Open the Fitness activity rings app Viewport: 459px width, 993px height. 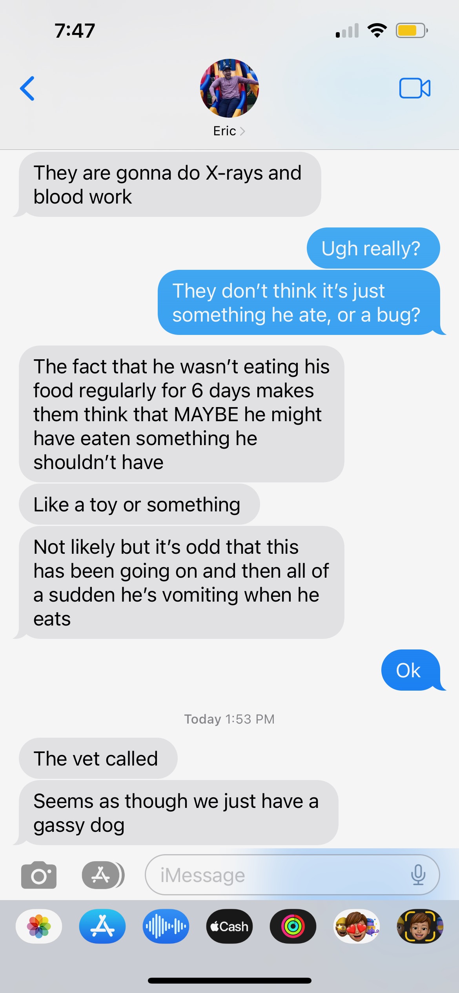pos(293,926)
